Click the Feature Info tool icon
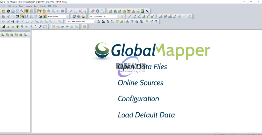This screenshot has width=262, height=135. point(97,11)
